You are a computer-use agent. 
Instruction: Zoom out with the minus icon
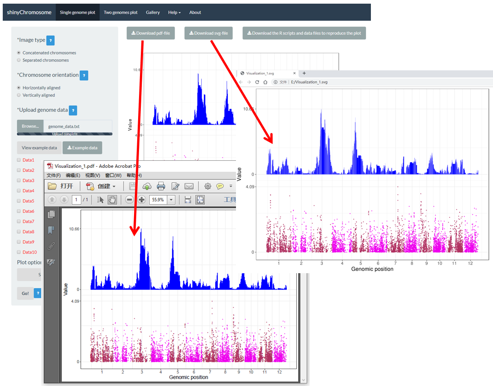(x=129, y=200)
